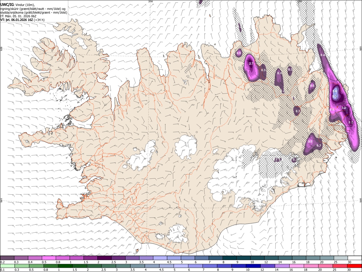362x272 pixels.
Task: Select the lower legend swatch between 0.5 and 0.8
Action: [x=36, y=266]
